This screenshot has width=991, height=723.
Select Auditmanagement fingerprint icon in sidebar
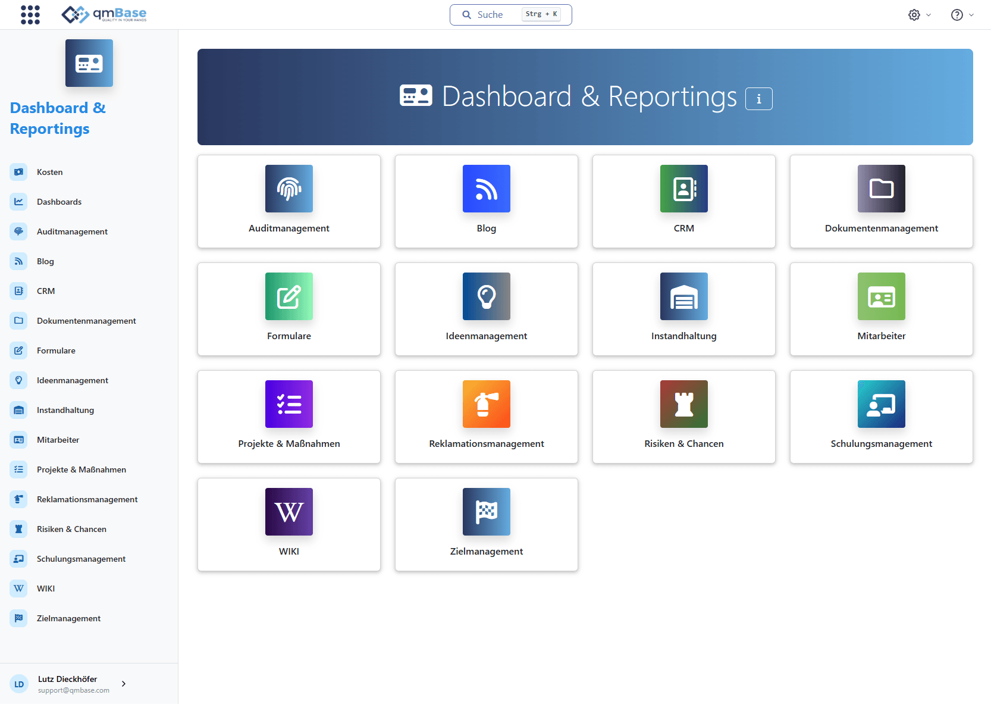click(x=19, y=231)
